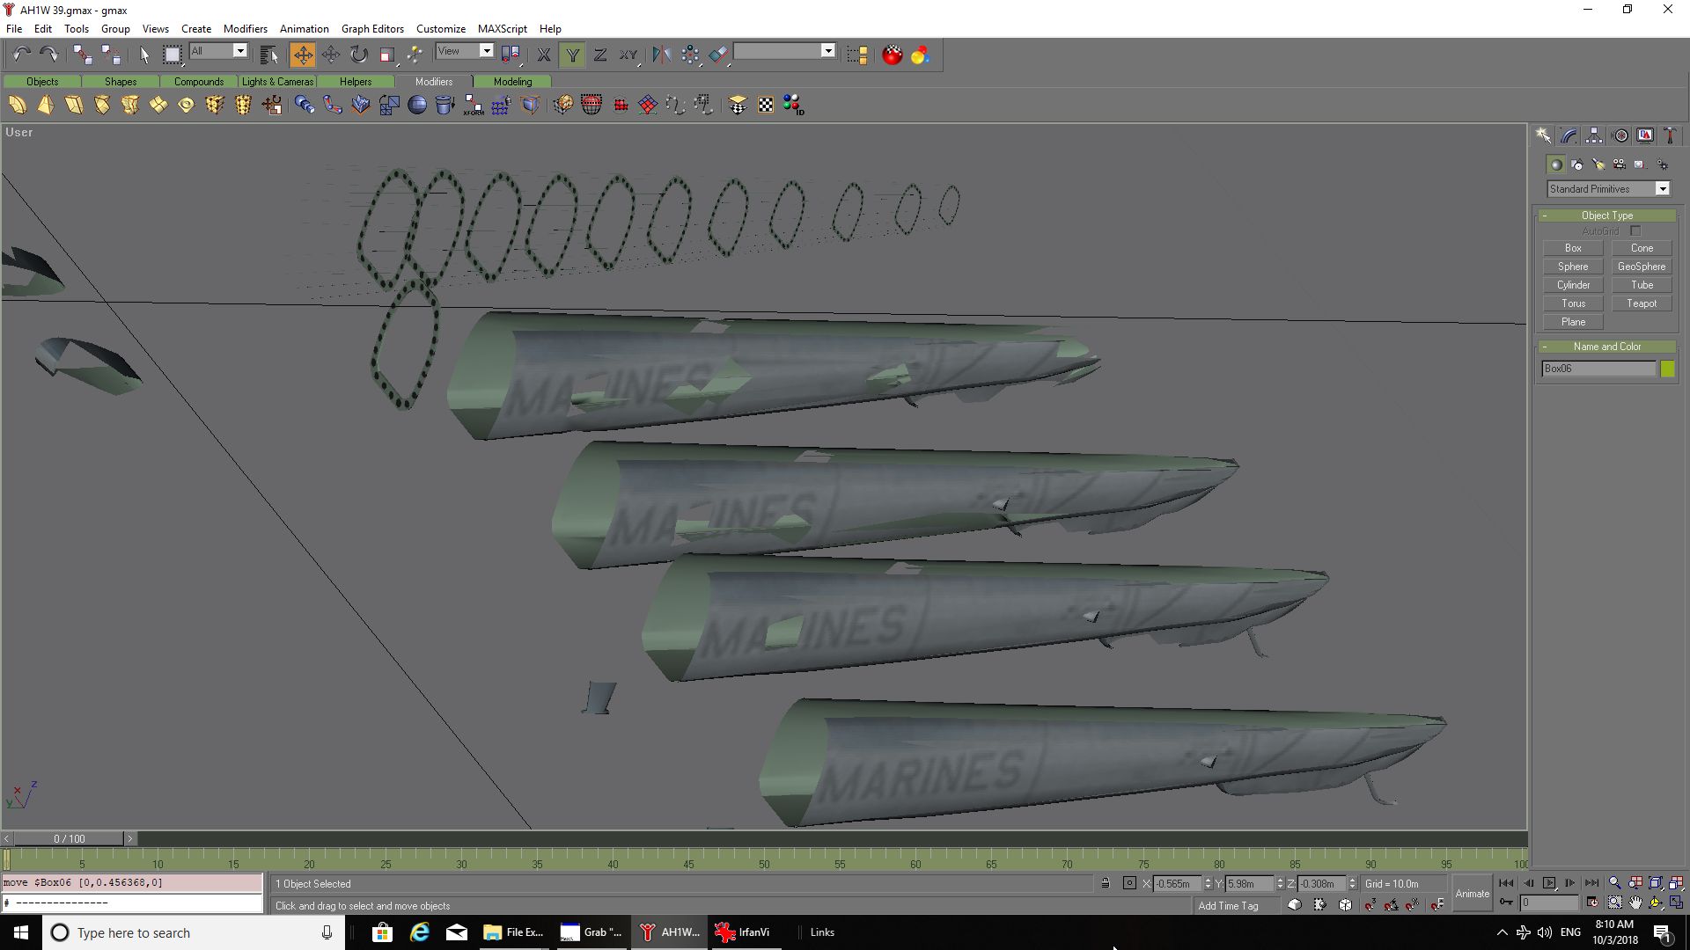This screenshot has height=950, width=1690.
Task: Open the Modify command panel tab
Action: point(1569,135)
